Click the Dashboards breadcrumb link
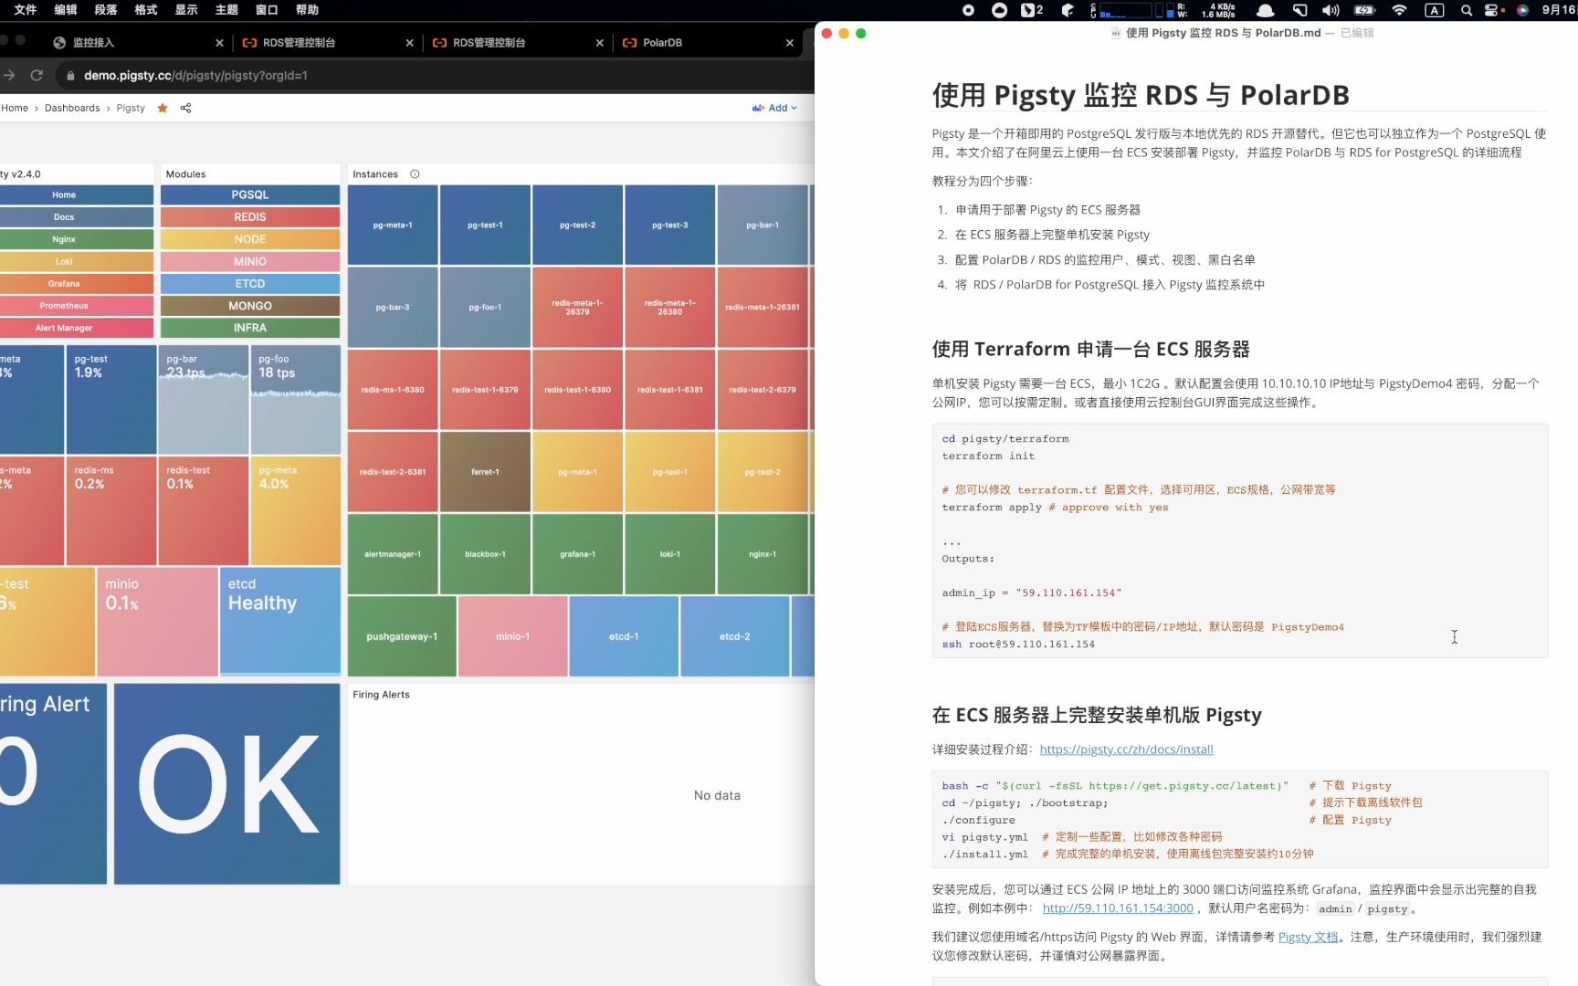The image size is (1578, 986). 72,108
